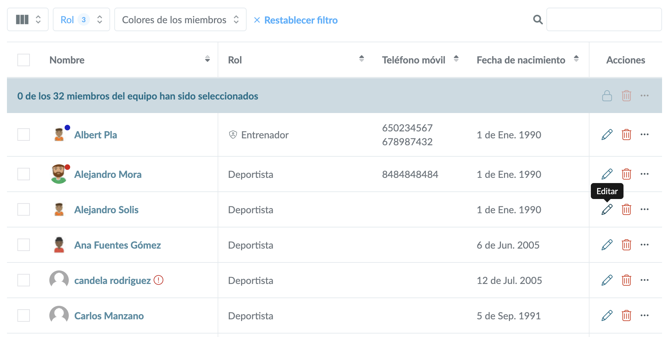Image resolution: width=669 pixels, height=337 pixels.
Task: Open the column layout dropdown
Action: 28,20
